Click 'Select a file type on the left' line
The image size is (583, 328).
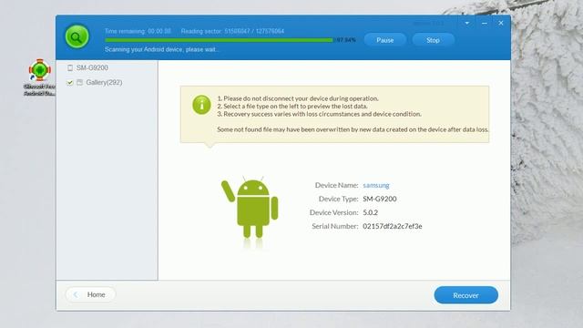coord(292,107)
